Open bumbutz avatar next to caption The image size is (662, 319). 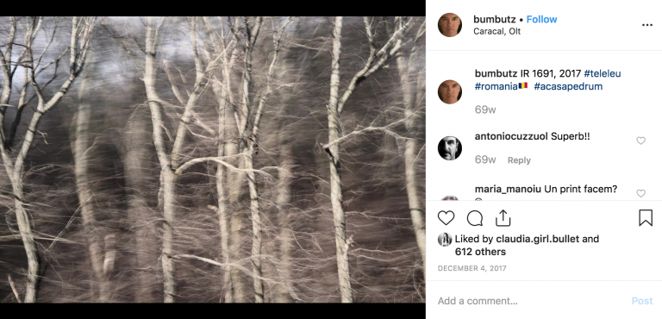(450, 91)
